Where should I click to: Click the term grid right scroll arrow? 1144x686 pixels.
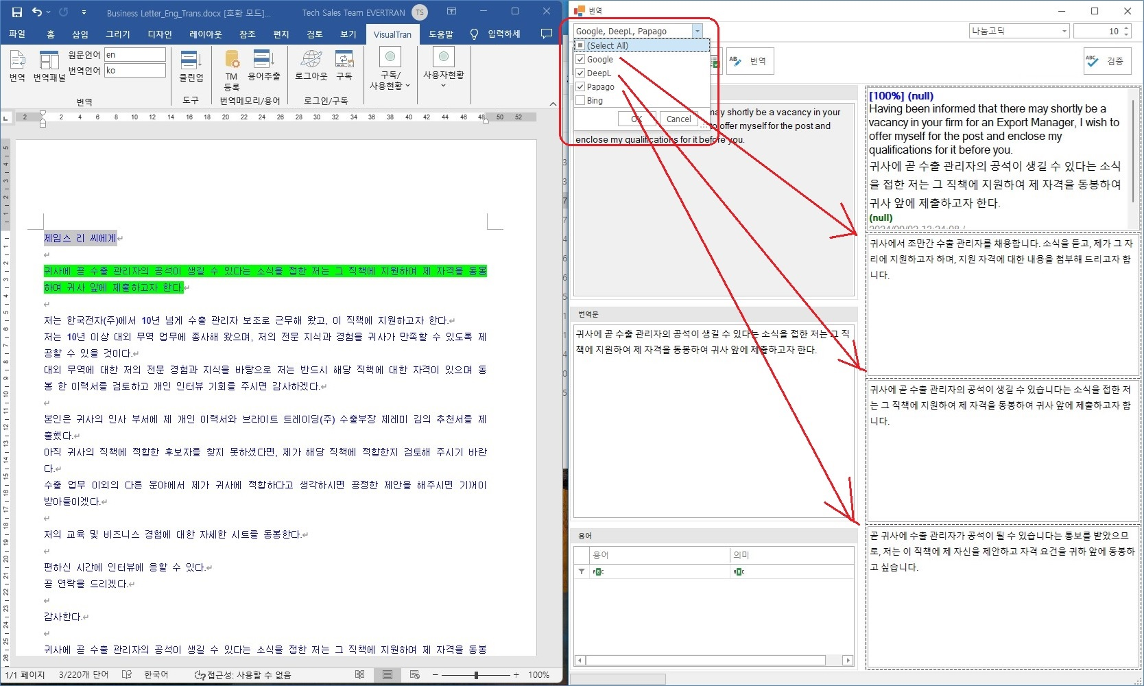(848, 660)
